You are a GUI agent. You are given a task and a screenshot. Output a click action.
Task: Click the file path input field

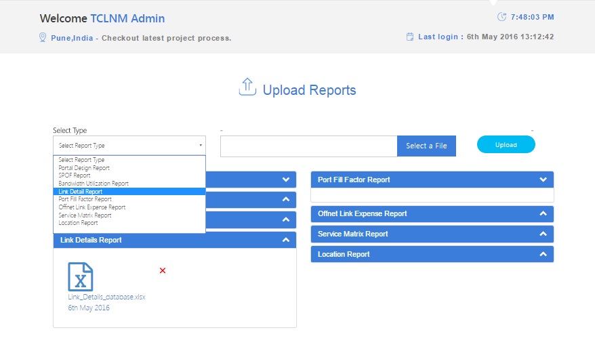pos(308,146)
